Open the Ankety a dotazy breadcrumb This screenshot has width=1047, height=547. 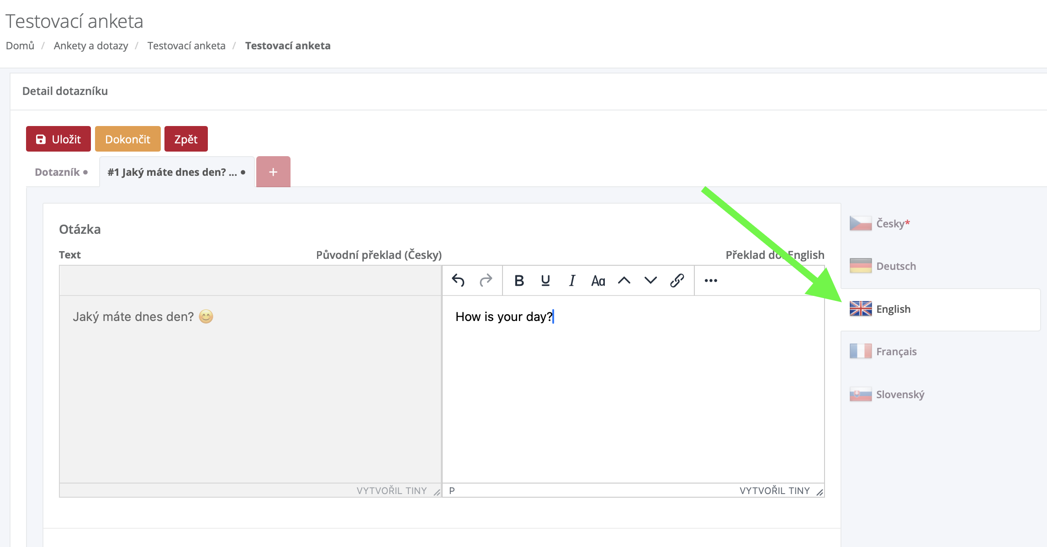(91, 46)
